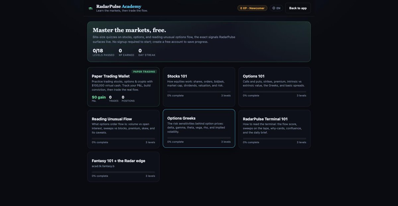Open the Stocks 101 course card
Viewport: 398px width, 206px height.
point(199,87)
